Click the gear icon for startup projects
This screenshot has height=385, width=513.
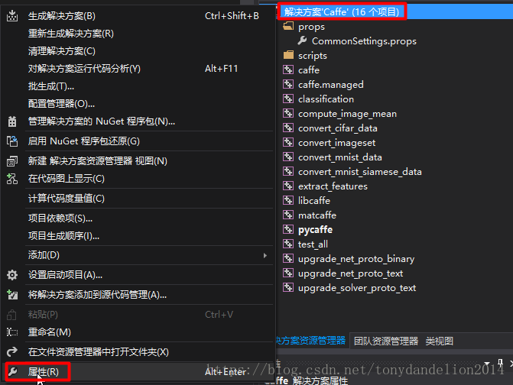pyautogui.click(x=12, y=275)
